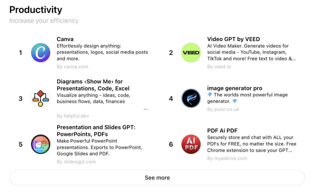Open the Canva GPT listing

tap(65, 39)
